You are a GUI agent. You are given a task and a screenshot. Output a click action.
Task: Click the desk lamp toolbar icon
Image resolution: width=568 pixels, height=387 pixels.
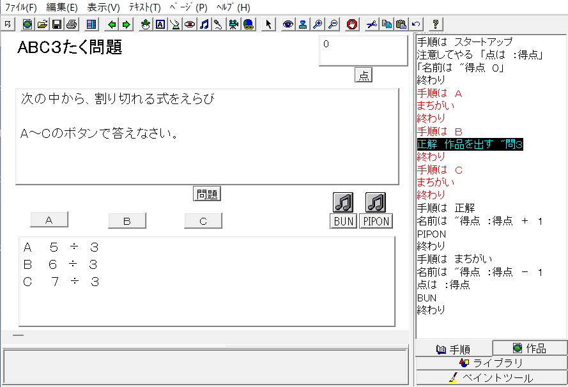point(175,24)
